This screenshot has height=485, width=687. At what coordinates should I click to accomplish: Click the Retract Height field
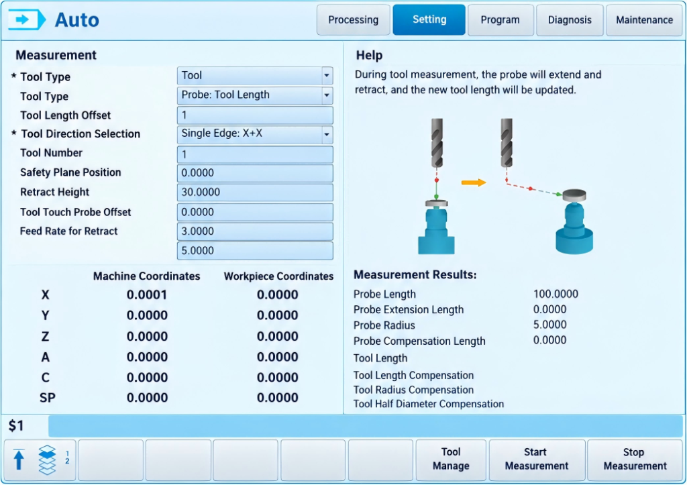click(x=255, y=193)
